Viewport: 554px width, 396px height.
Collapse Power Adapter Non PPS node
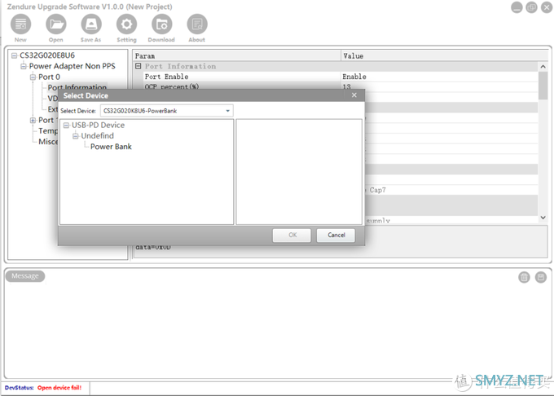click(x=24, y=66)
